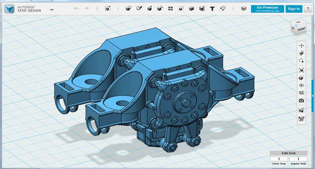This screenshot has width=315, height=169.
Task: Click the Linear Snap value field
Action: coord(279,159)
